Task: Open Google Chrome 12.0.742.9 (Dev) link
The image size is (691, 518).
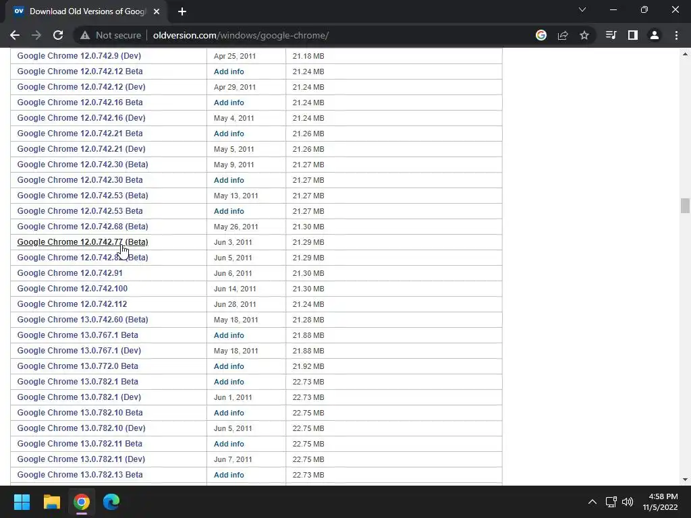Action: pyautogui.click(x=79, y=56)
